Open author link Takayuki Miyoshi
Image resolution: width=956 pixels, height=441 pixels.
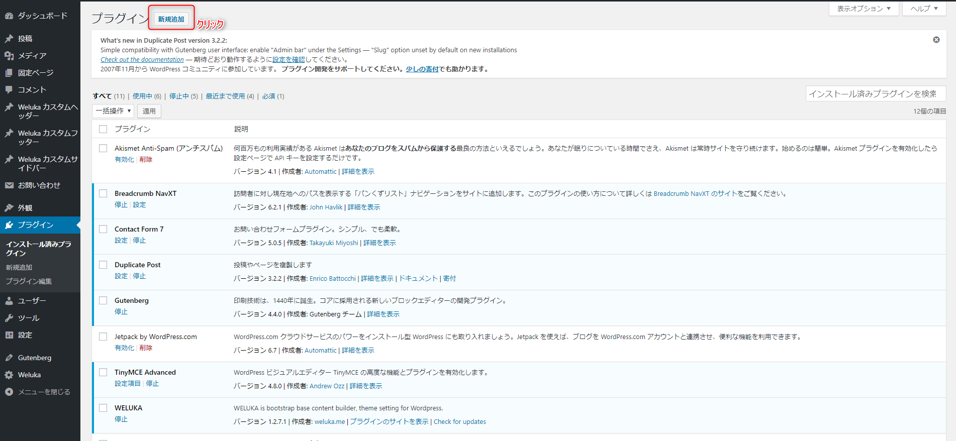click(334, 243)
